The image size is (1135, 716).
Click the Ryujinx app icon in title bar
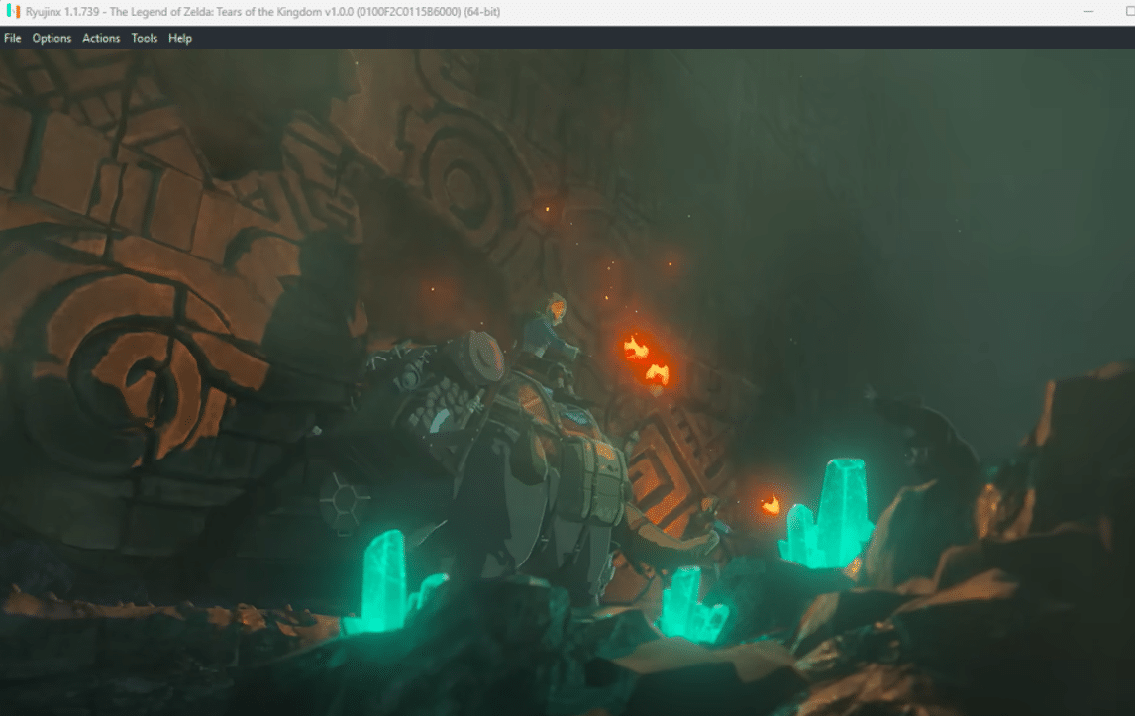[x=12, y=12]
